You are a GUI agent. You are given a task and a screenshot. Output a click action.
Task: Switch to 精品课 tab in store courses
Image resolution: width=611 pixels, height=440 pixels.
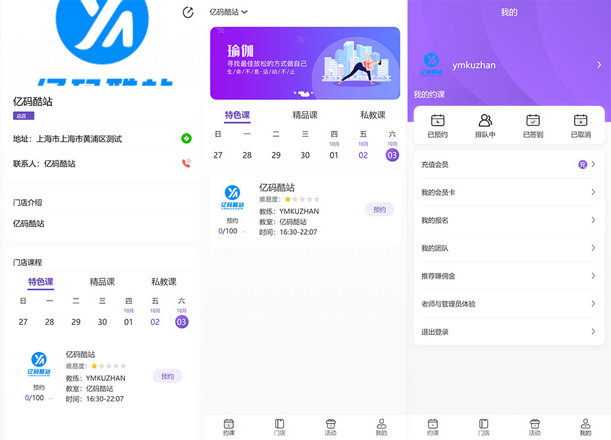pyautogui.click(x=102, y=281)
